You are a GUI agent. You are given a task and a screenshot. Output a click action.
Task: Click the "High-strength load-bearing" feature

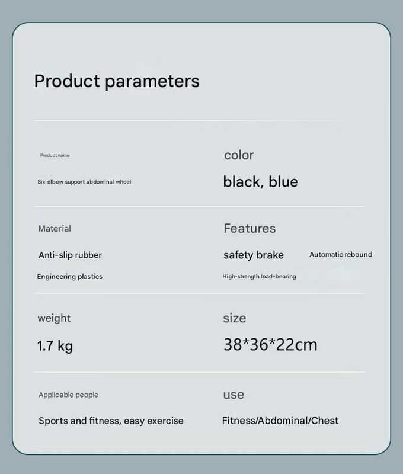(259, 277)
